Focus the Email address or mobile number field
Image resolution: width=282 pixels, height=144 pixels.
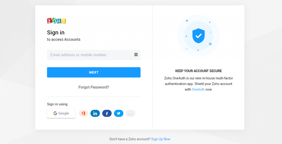94,55
